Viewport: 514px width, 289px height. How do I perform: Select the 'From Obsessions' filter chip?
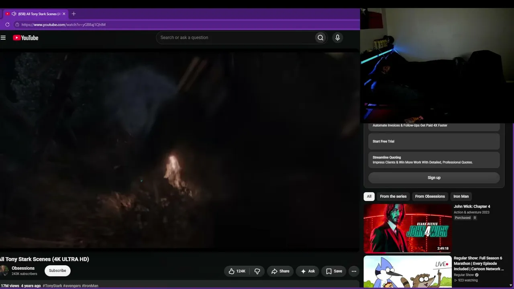430,196
